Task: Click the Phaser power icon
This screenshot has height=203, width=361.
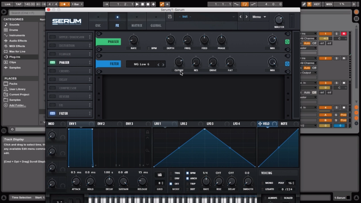Action: [x=287, y=42]
